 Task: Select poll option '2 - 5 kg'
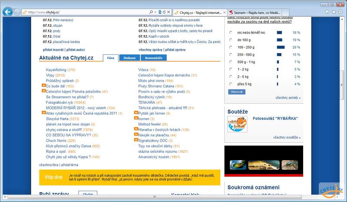pyautogui.click(x=231, y=77)
